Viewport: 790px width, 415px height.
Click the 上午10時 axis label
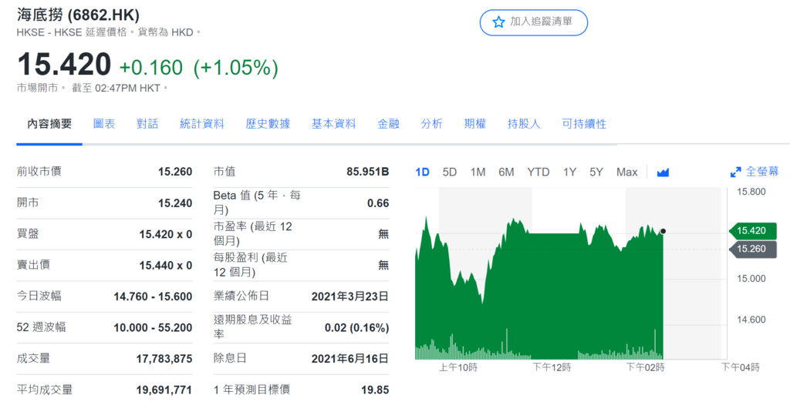tap(457, 368)
